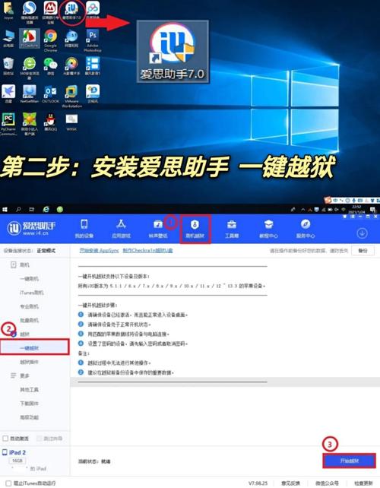Click the 备份 button

(x=363, y=251)
